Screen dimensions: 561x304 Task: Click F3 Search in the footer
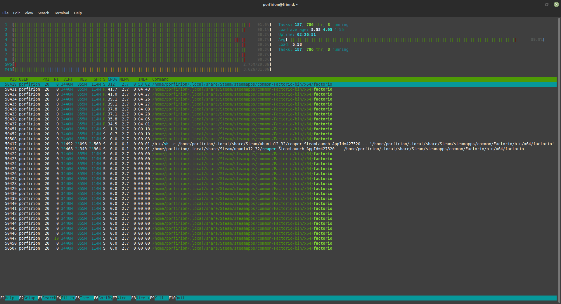pos(47,298)
